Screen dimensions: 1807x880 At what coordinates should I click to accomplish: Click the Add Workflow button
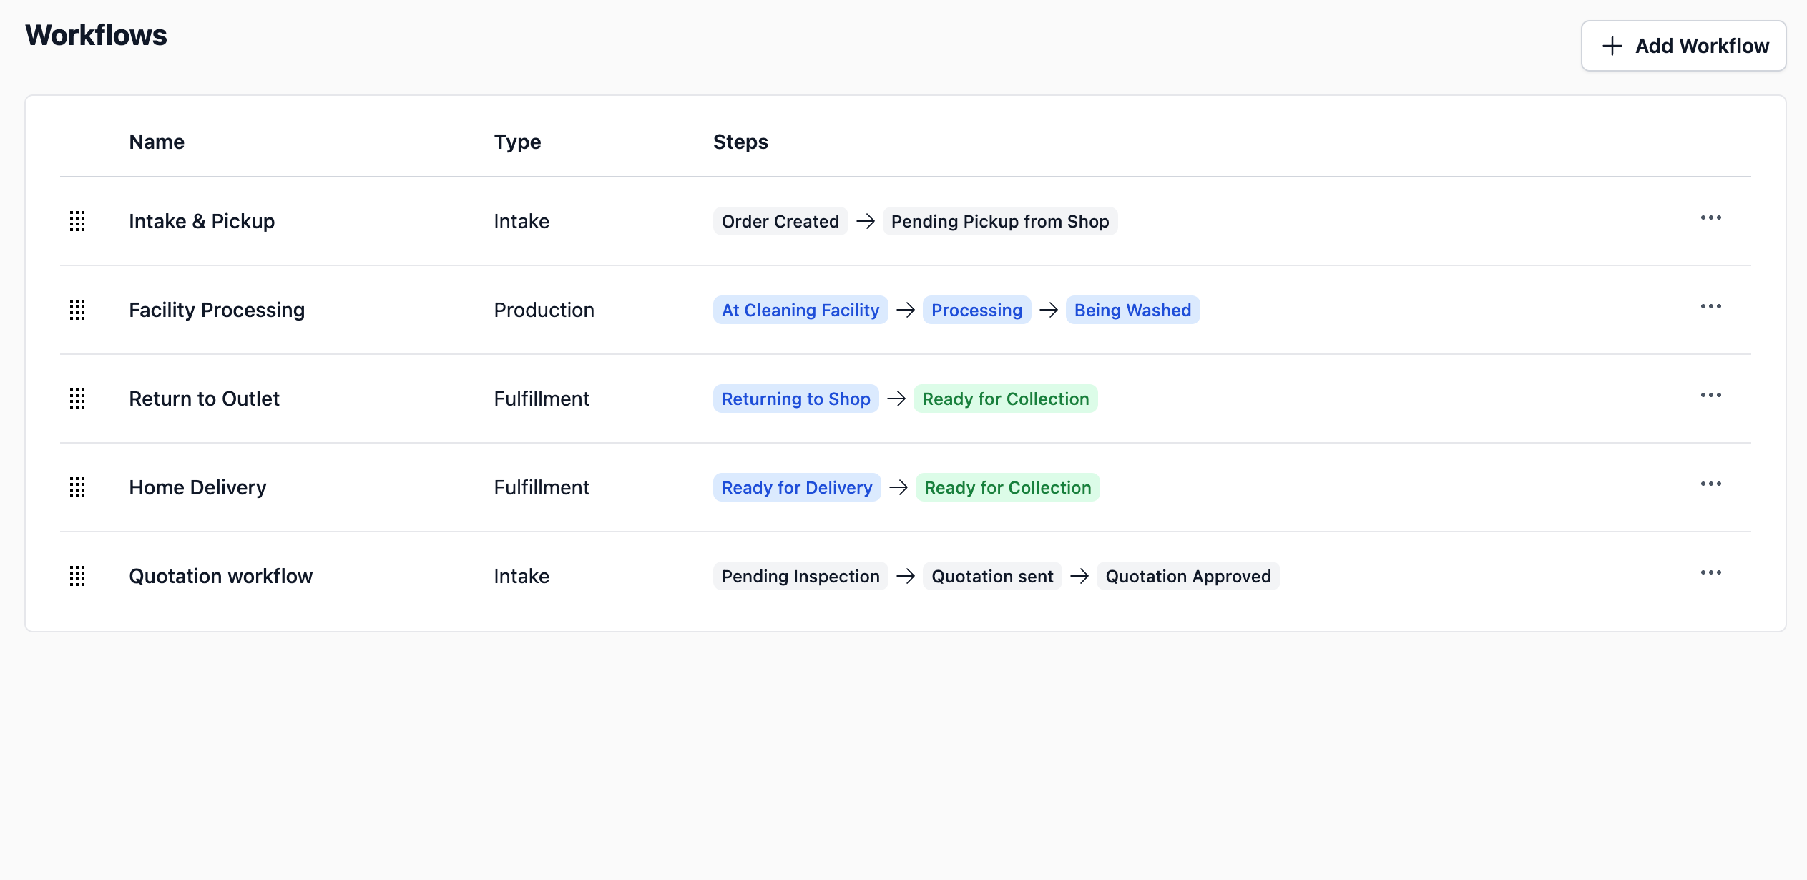coord(1683,46)
